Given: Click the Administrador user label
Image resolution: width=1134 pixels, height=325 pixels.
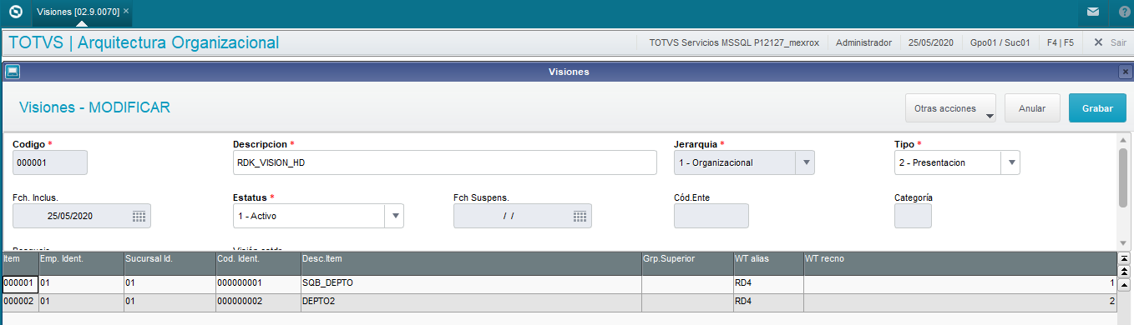Looking at the screenshot, I should pyautogui.click(x=863, y=42).
